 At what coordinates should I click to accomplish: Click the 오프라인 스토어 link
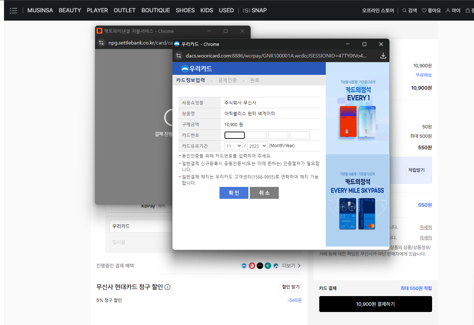pyautogui.click(x=378, y=10)
